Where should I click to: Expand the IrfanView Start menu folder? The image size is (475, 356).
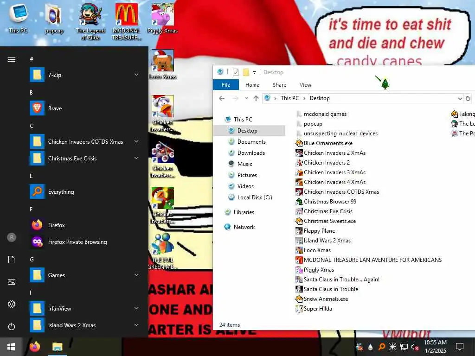click(x=136, y=308)
